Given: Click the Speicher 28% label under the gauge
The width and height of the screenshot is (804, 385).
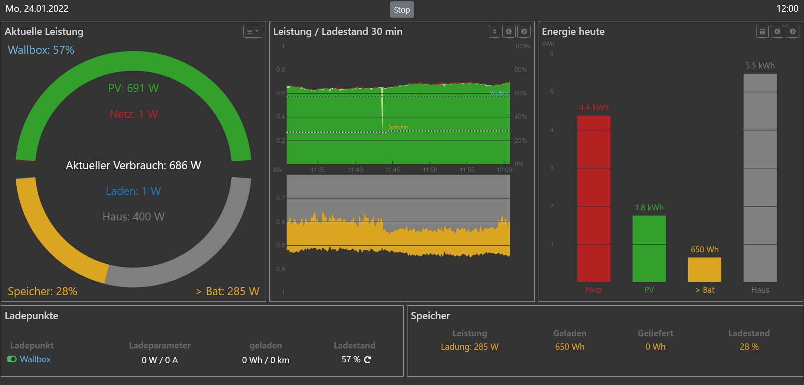Looking at the screenshot, I should [43, 291].
